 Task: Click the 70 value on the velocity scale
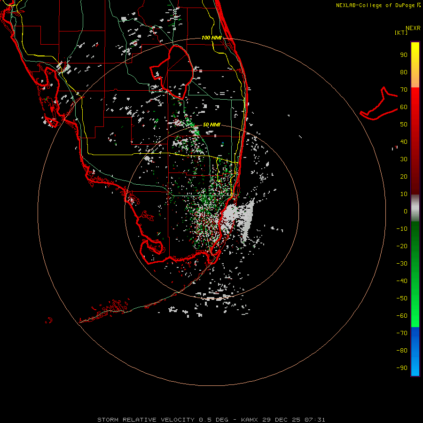404,90
